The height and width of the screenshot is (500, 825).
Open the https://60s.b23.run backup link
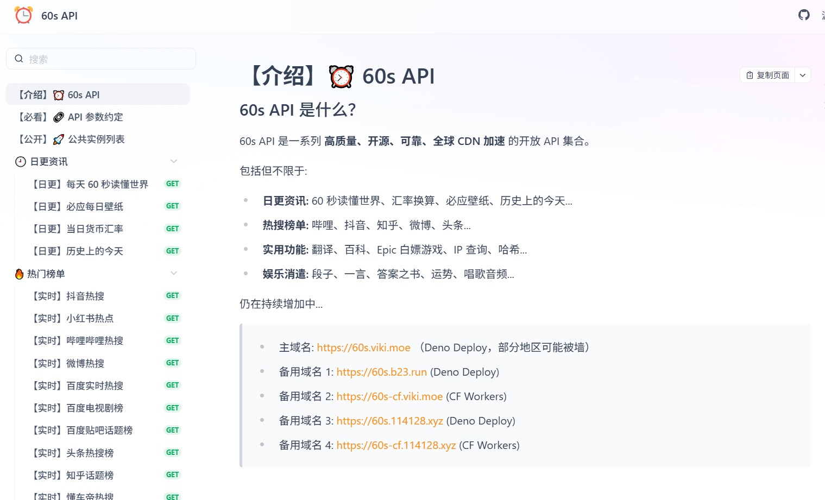(x=381, y=372)
